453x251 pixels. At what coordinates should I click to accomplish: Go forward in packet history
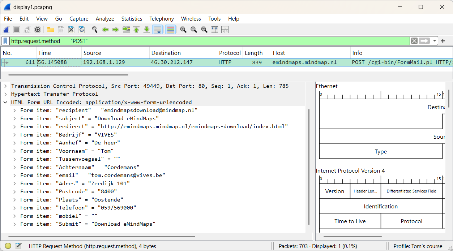coord(116,30)
